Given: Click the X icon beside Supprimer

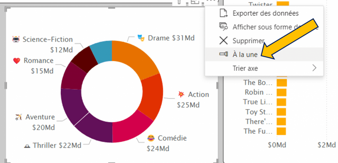Looking at the screenshot, I should tap(223, 41).
